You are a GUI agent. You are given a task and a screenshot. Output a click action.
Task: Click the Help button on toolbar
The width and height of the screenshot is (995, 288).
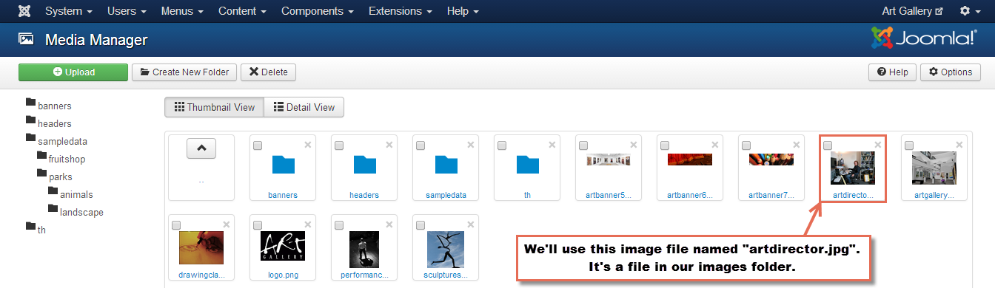[x=892, y=72]
